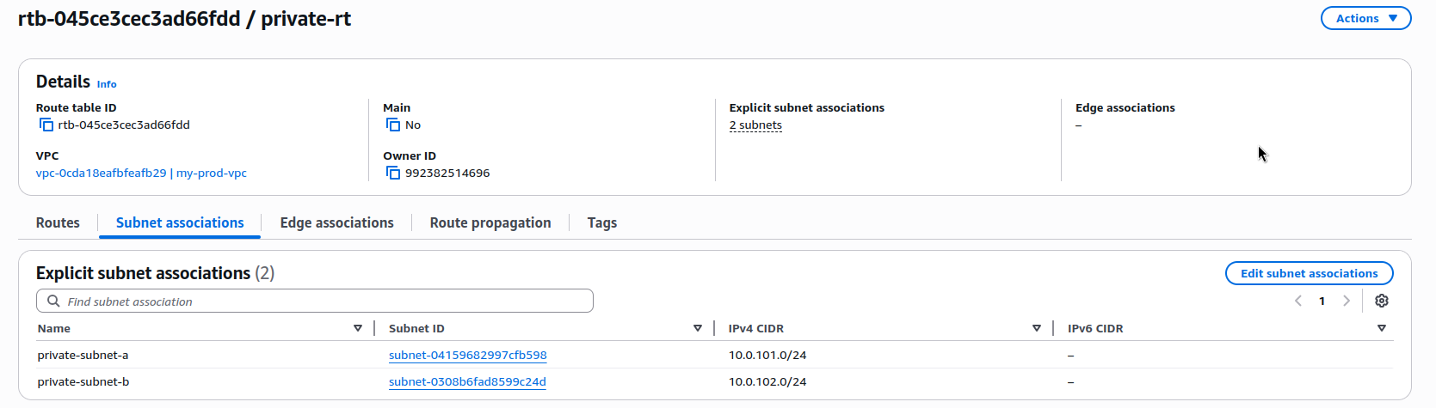Switch to the Tags tab
1436x408 pixels.
pyautogui.click(x=602, y=222)
